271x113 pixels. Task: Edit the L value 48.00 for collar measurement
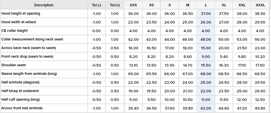pos(206,40)
